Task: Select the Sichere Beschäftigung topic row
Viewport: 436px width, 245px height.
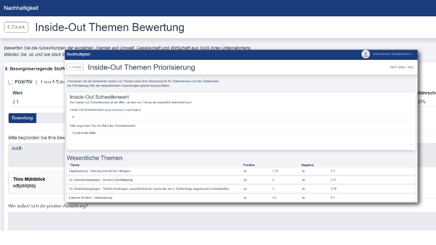Action: [153, 180]
